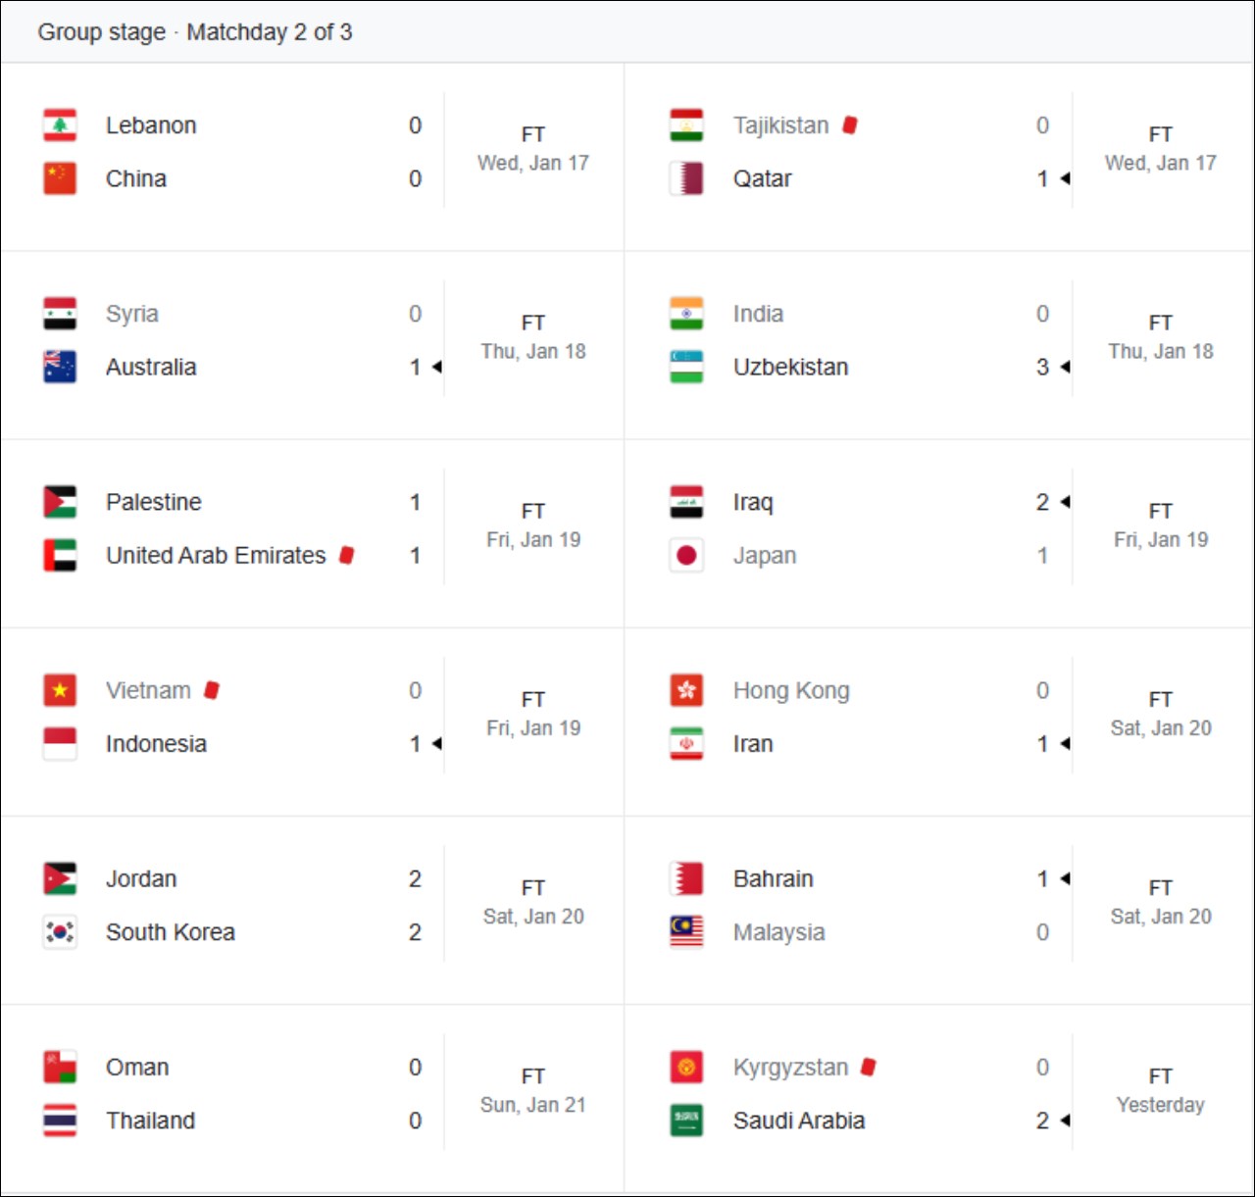Click the winner arrow beside Iraq's score
Screen dimensions: 1255x1197
(1066, 501)
